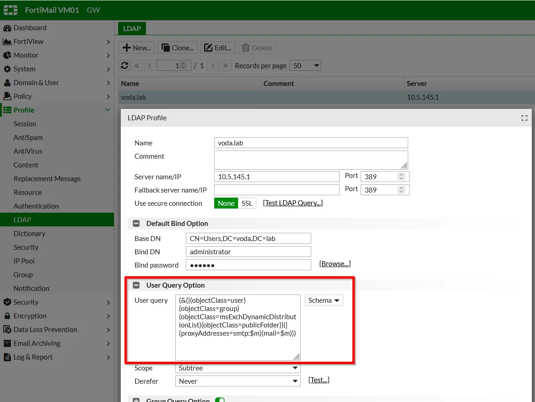Click the Bind DN field

[249, 252]
